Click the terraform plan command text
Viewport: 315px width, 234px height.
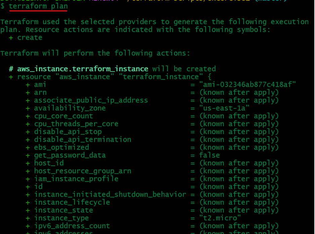(x=38, y=6)
